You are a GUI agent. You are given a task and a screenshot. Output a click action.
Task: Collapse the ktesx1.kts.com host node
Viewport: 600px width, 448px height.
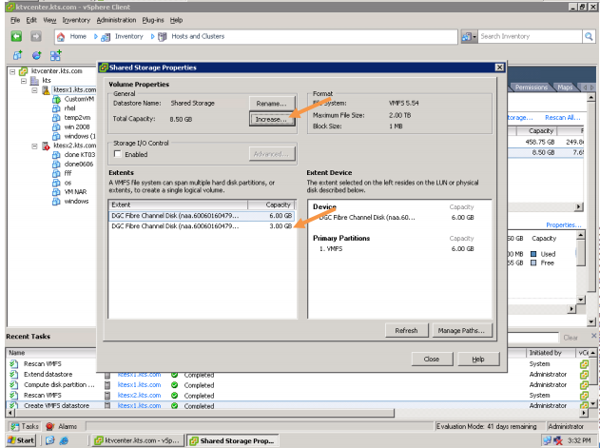point(34,89)
